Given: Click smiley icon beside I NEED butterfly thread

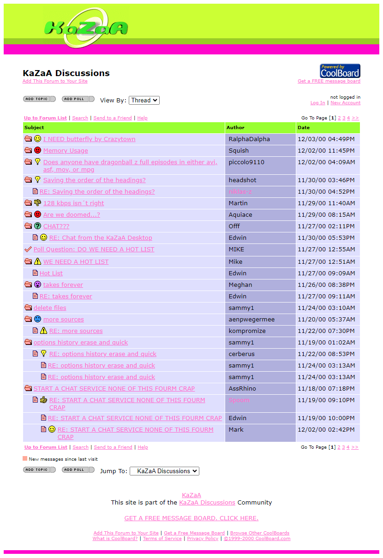Looking at the screenshot, I should (x=38, y=139).
